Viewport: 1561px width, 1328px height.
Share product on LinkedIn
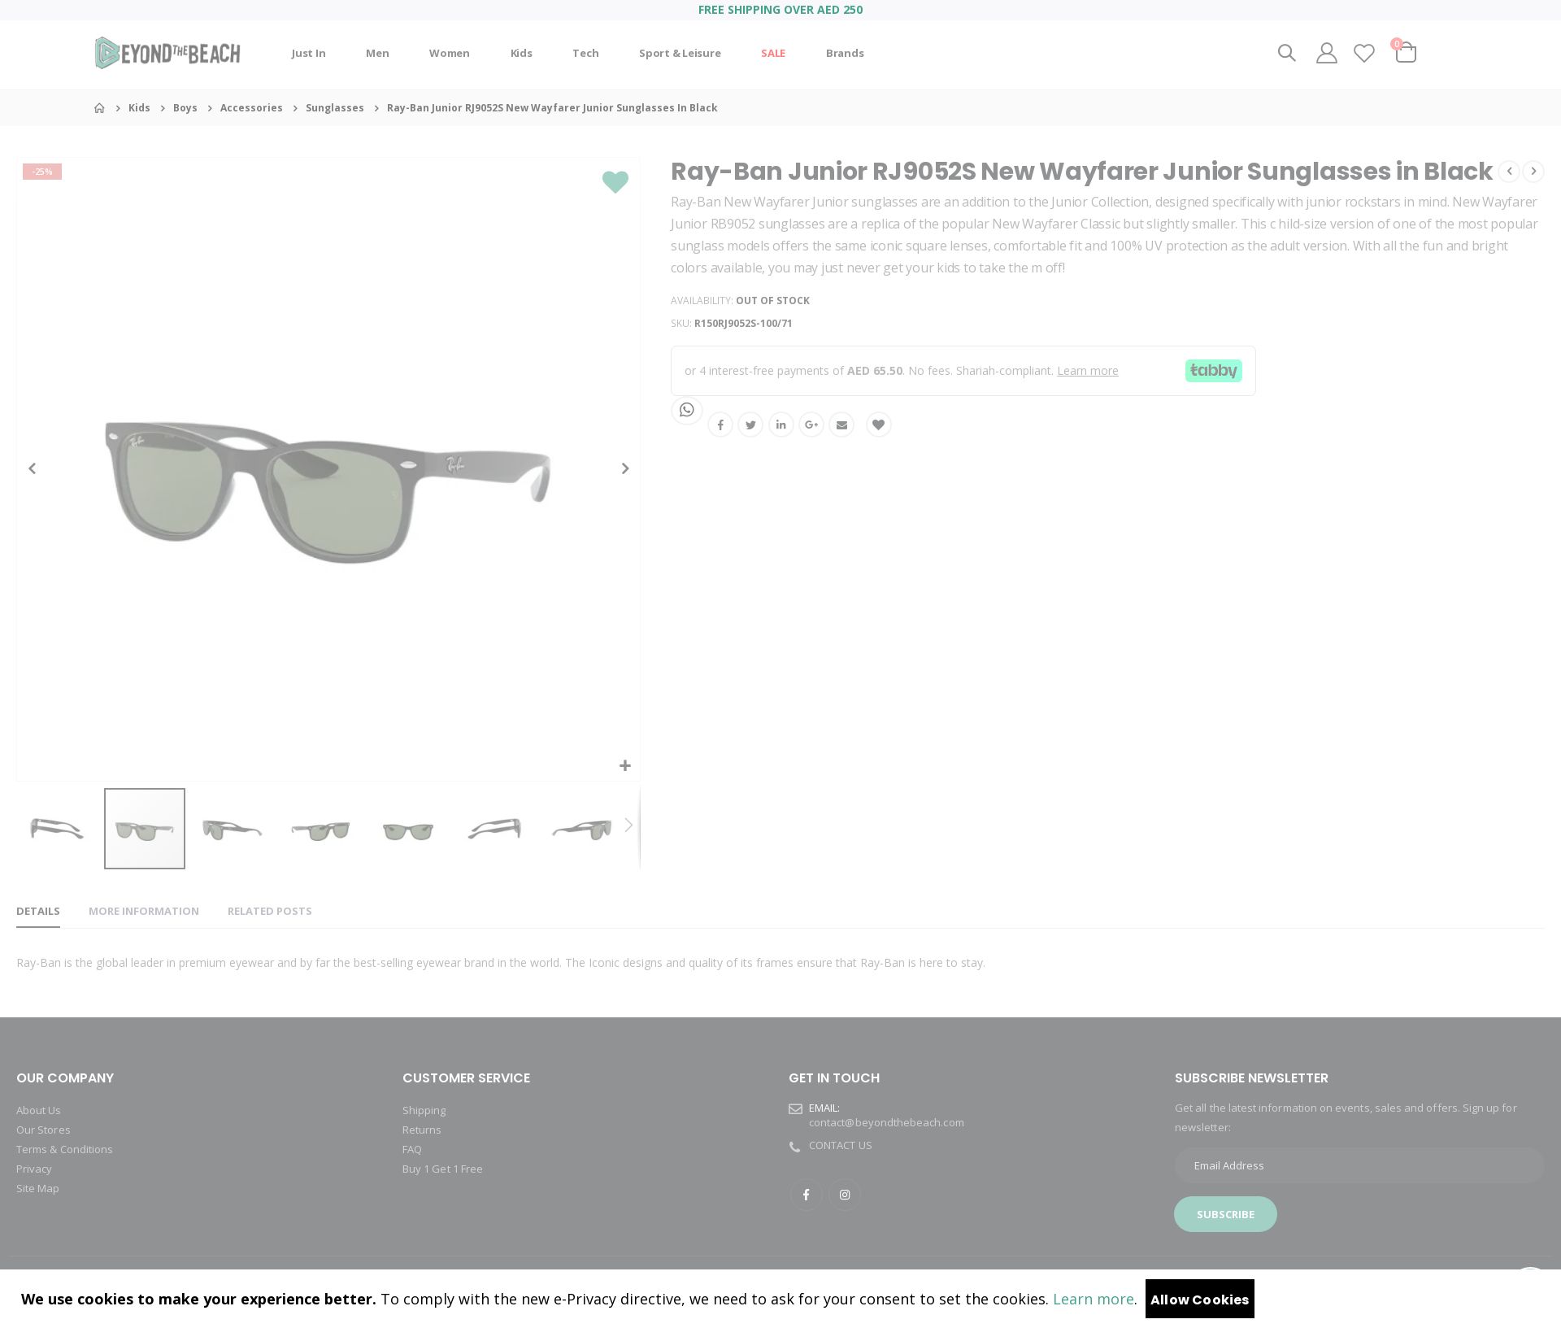781,425
